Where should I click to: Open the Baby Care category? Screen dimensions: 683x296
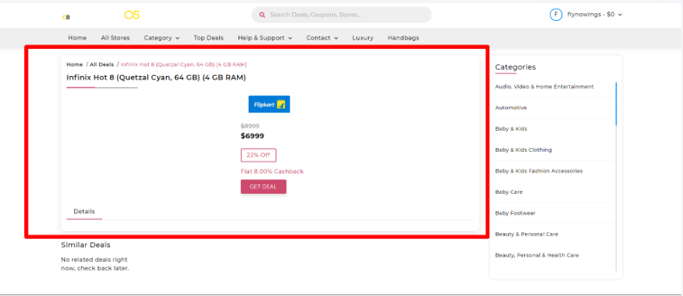[x=509, y=192]
